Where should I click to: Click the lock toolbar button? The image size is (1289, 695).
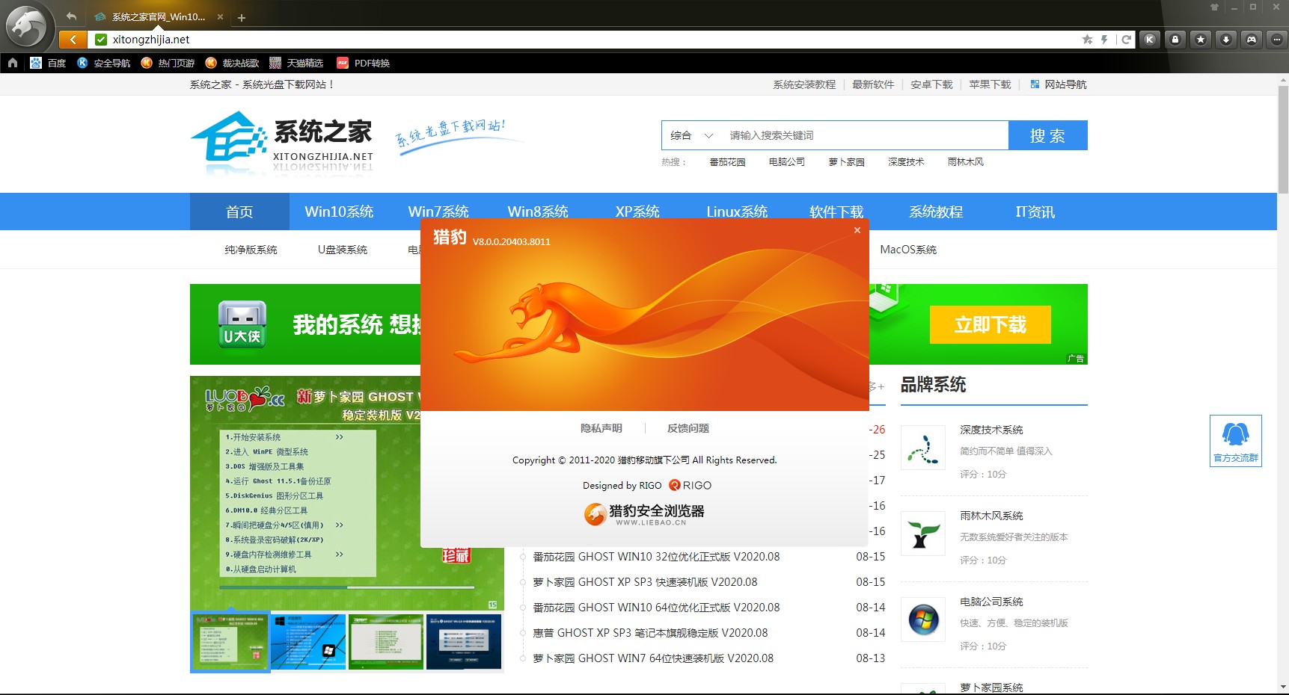(1175, 40)
